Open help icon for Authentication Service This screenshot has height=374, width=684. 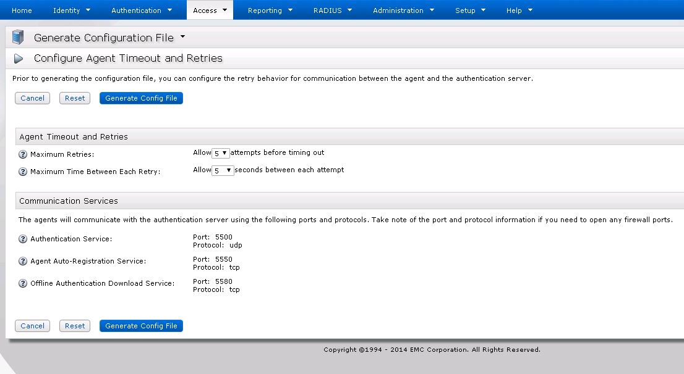(x=23, y=239)
